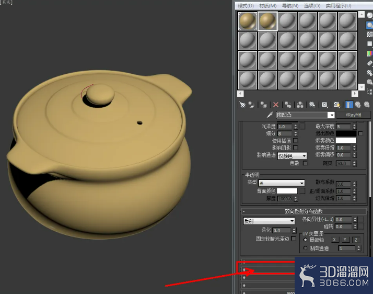Toggle the checkbox beside 退出颜色 swatch
The width and height of the screenshot is (373, 294).
pyautogui.click(x=360, y=133)
